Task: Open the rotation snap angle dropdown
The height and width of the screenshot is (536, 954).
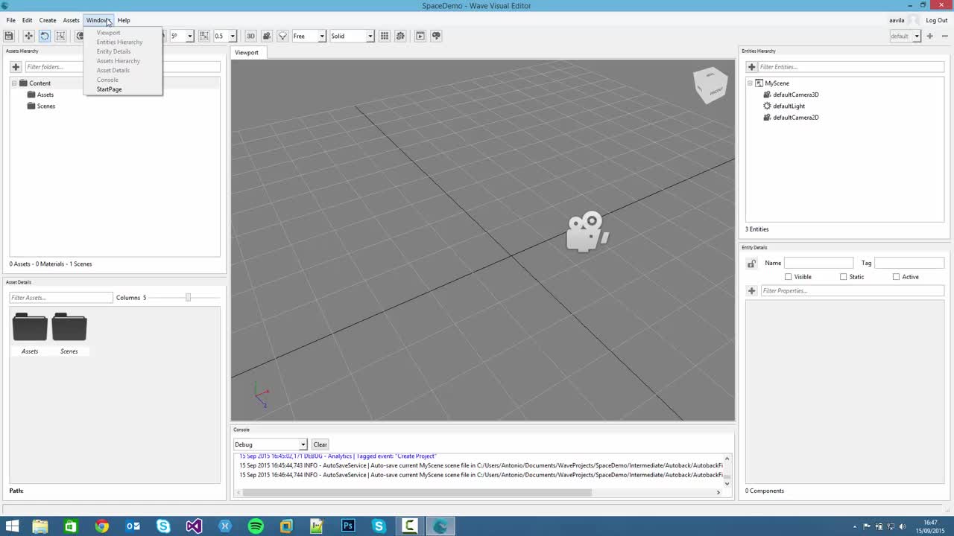Action: click(x=189, y=36)
